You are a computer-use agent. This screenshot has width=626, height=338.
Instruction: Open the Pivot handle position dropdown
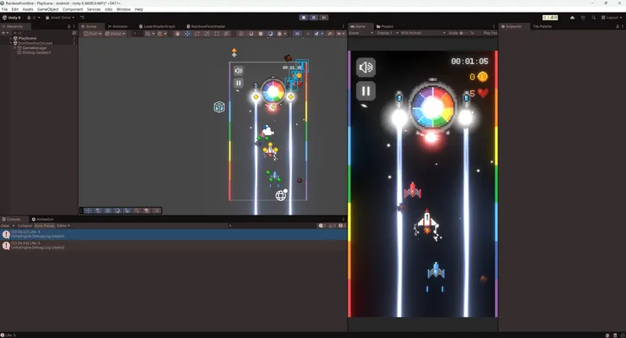tap(92, 34)
